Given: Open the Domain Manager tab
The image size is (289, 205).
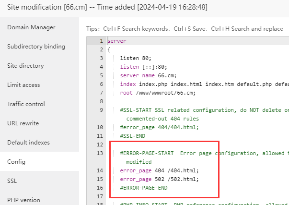Looking at the screenshot, I should point(31,27).
